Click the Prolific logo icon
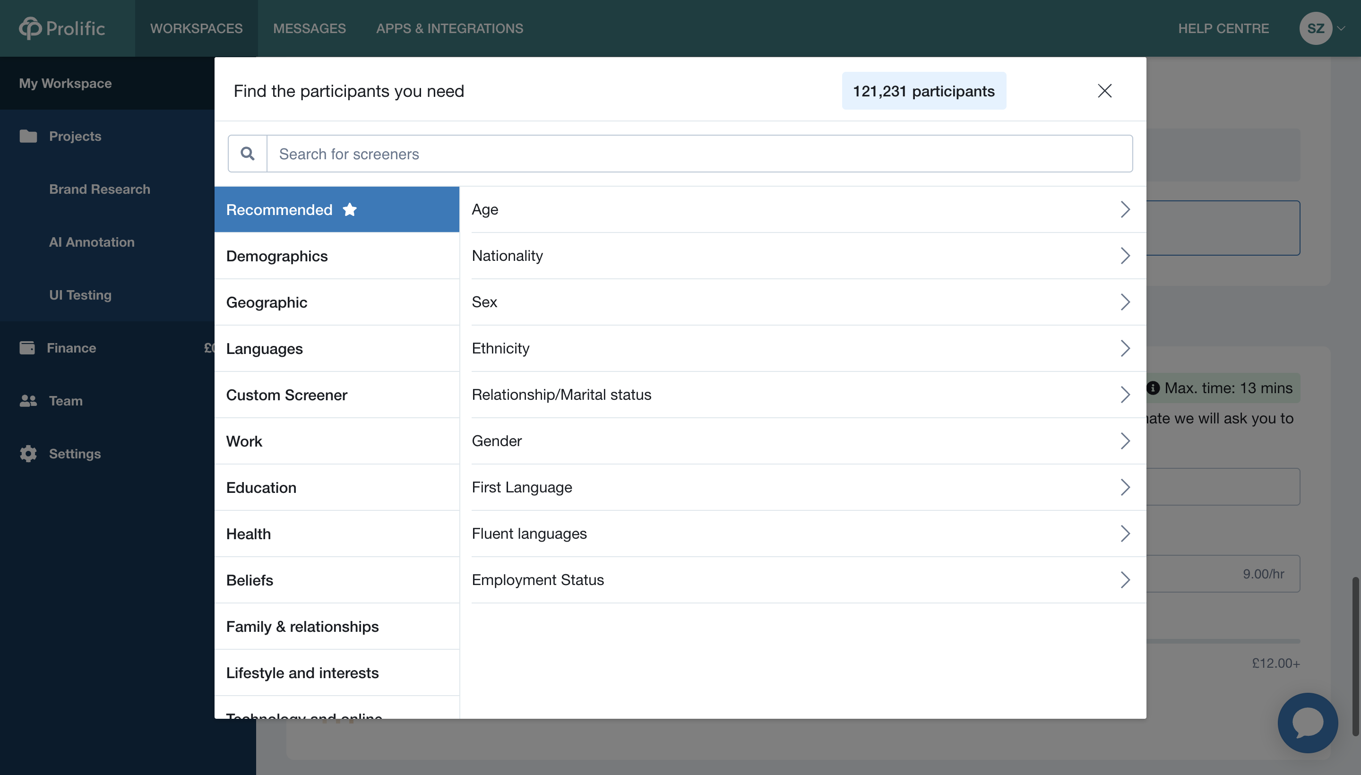This screenshot has height=775, width=1361. (x=30, y=28)
